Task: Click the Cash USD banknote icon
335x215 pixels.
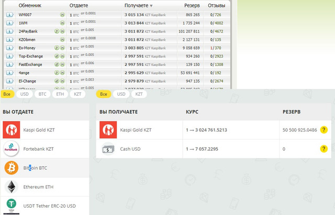Action: pyautogui.click(x=108, y=149)
